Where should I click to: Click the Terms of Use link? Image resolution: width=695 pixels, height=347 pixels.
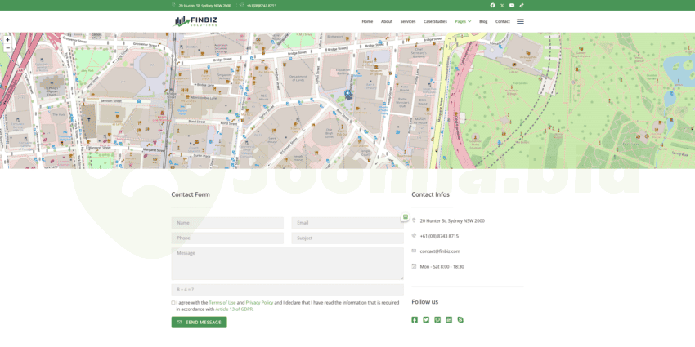coord(222,302)
